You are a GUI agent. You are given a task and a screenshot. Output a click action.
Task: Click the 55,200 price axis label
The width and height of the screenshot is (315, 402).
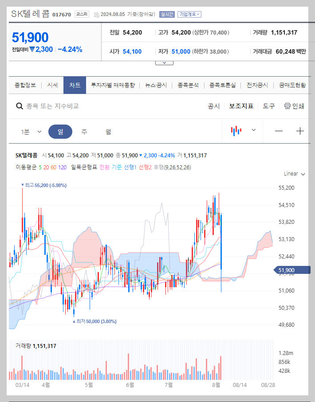tap(287, 187)
